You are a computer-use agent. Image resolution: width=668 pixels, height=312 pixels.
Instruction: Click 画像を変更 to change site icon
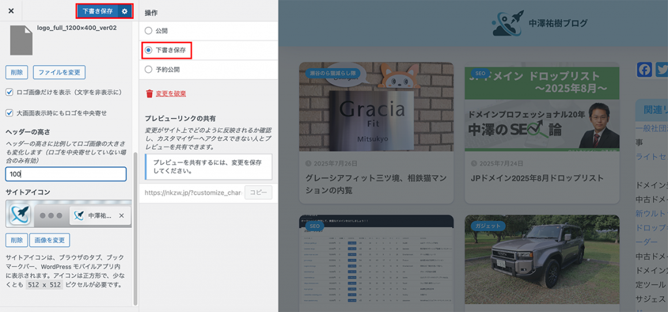tap(49, 240)
